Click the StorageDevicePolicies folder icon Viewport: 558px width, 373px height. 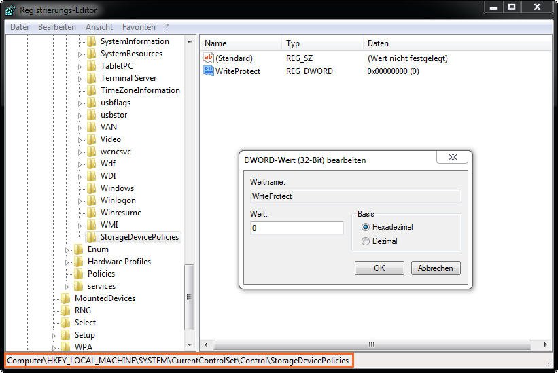click(x=92, y=237)
